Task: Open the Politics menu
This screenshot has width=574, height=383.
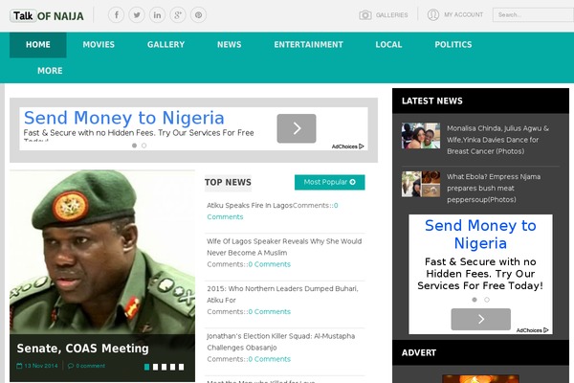Action: 453,45
